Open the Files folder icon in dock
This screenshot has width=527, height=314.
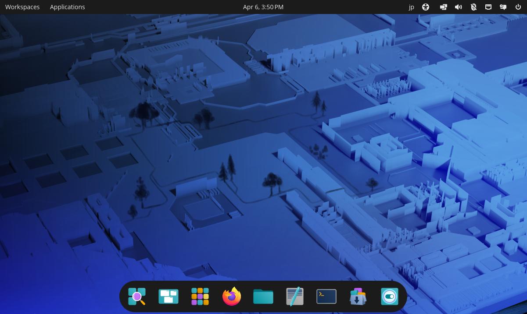(263, 296)
